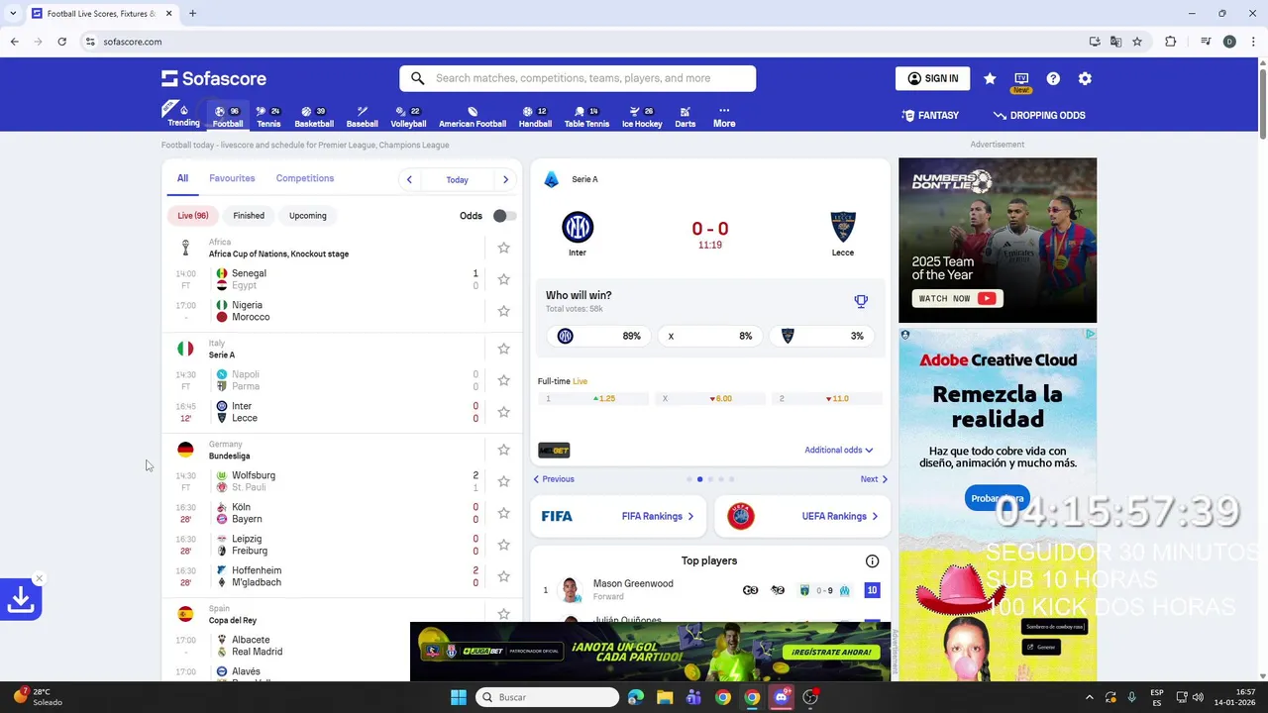This screenshot has width=1268, height=713.
Task: Click the Windows taskbar Buscar search box
Action: click(x=548, y=697)
